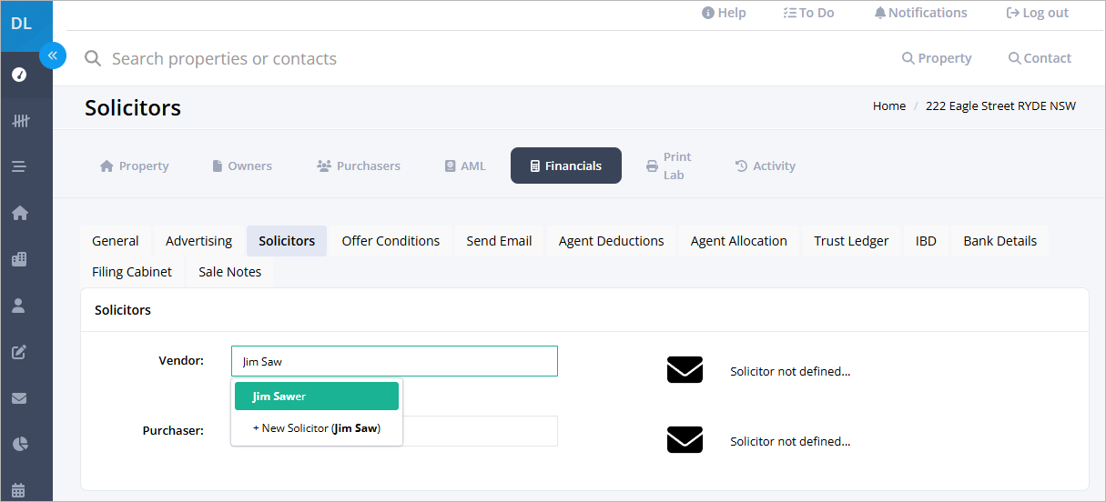Switch to the Trust Ledger tab
This screenshot has height=502, width=1106.
[851, 241]
